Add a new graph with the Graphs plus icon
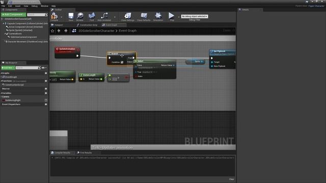 tap(46, 73)
